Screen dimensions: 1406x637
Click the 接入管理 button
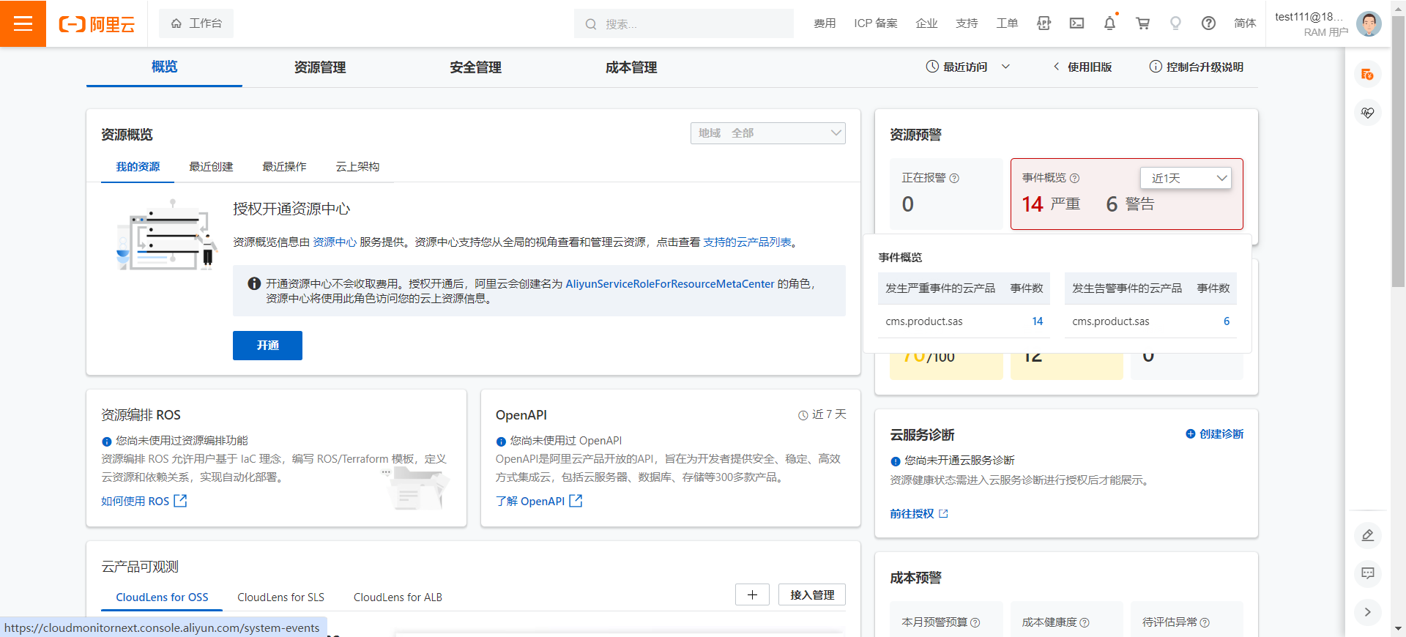click(x=812, y=595)
